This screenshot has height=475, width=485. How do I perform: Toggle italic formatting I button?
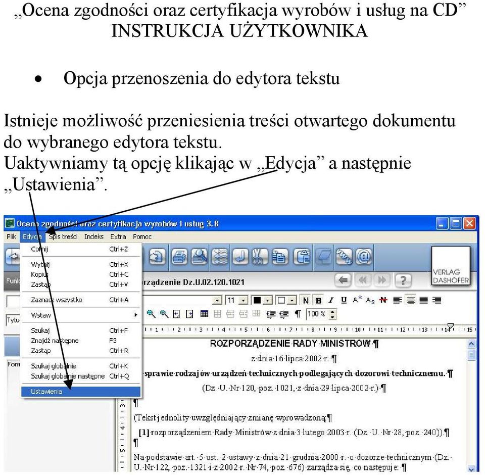(x=331, y=300)
